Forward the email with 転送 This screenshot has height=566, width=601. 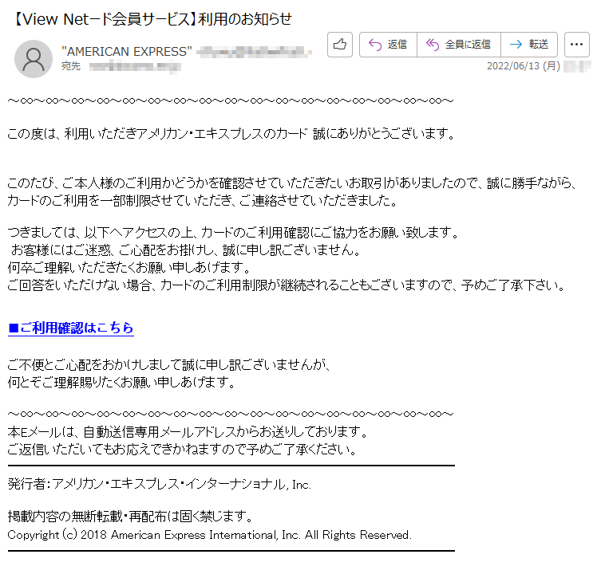pyautogui.click(x=529, y=45)
